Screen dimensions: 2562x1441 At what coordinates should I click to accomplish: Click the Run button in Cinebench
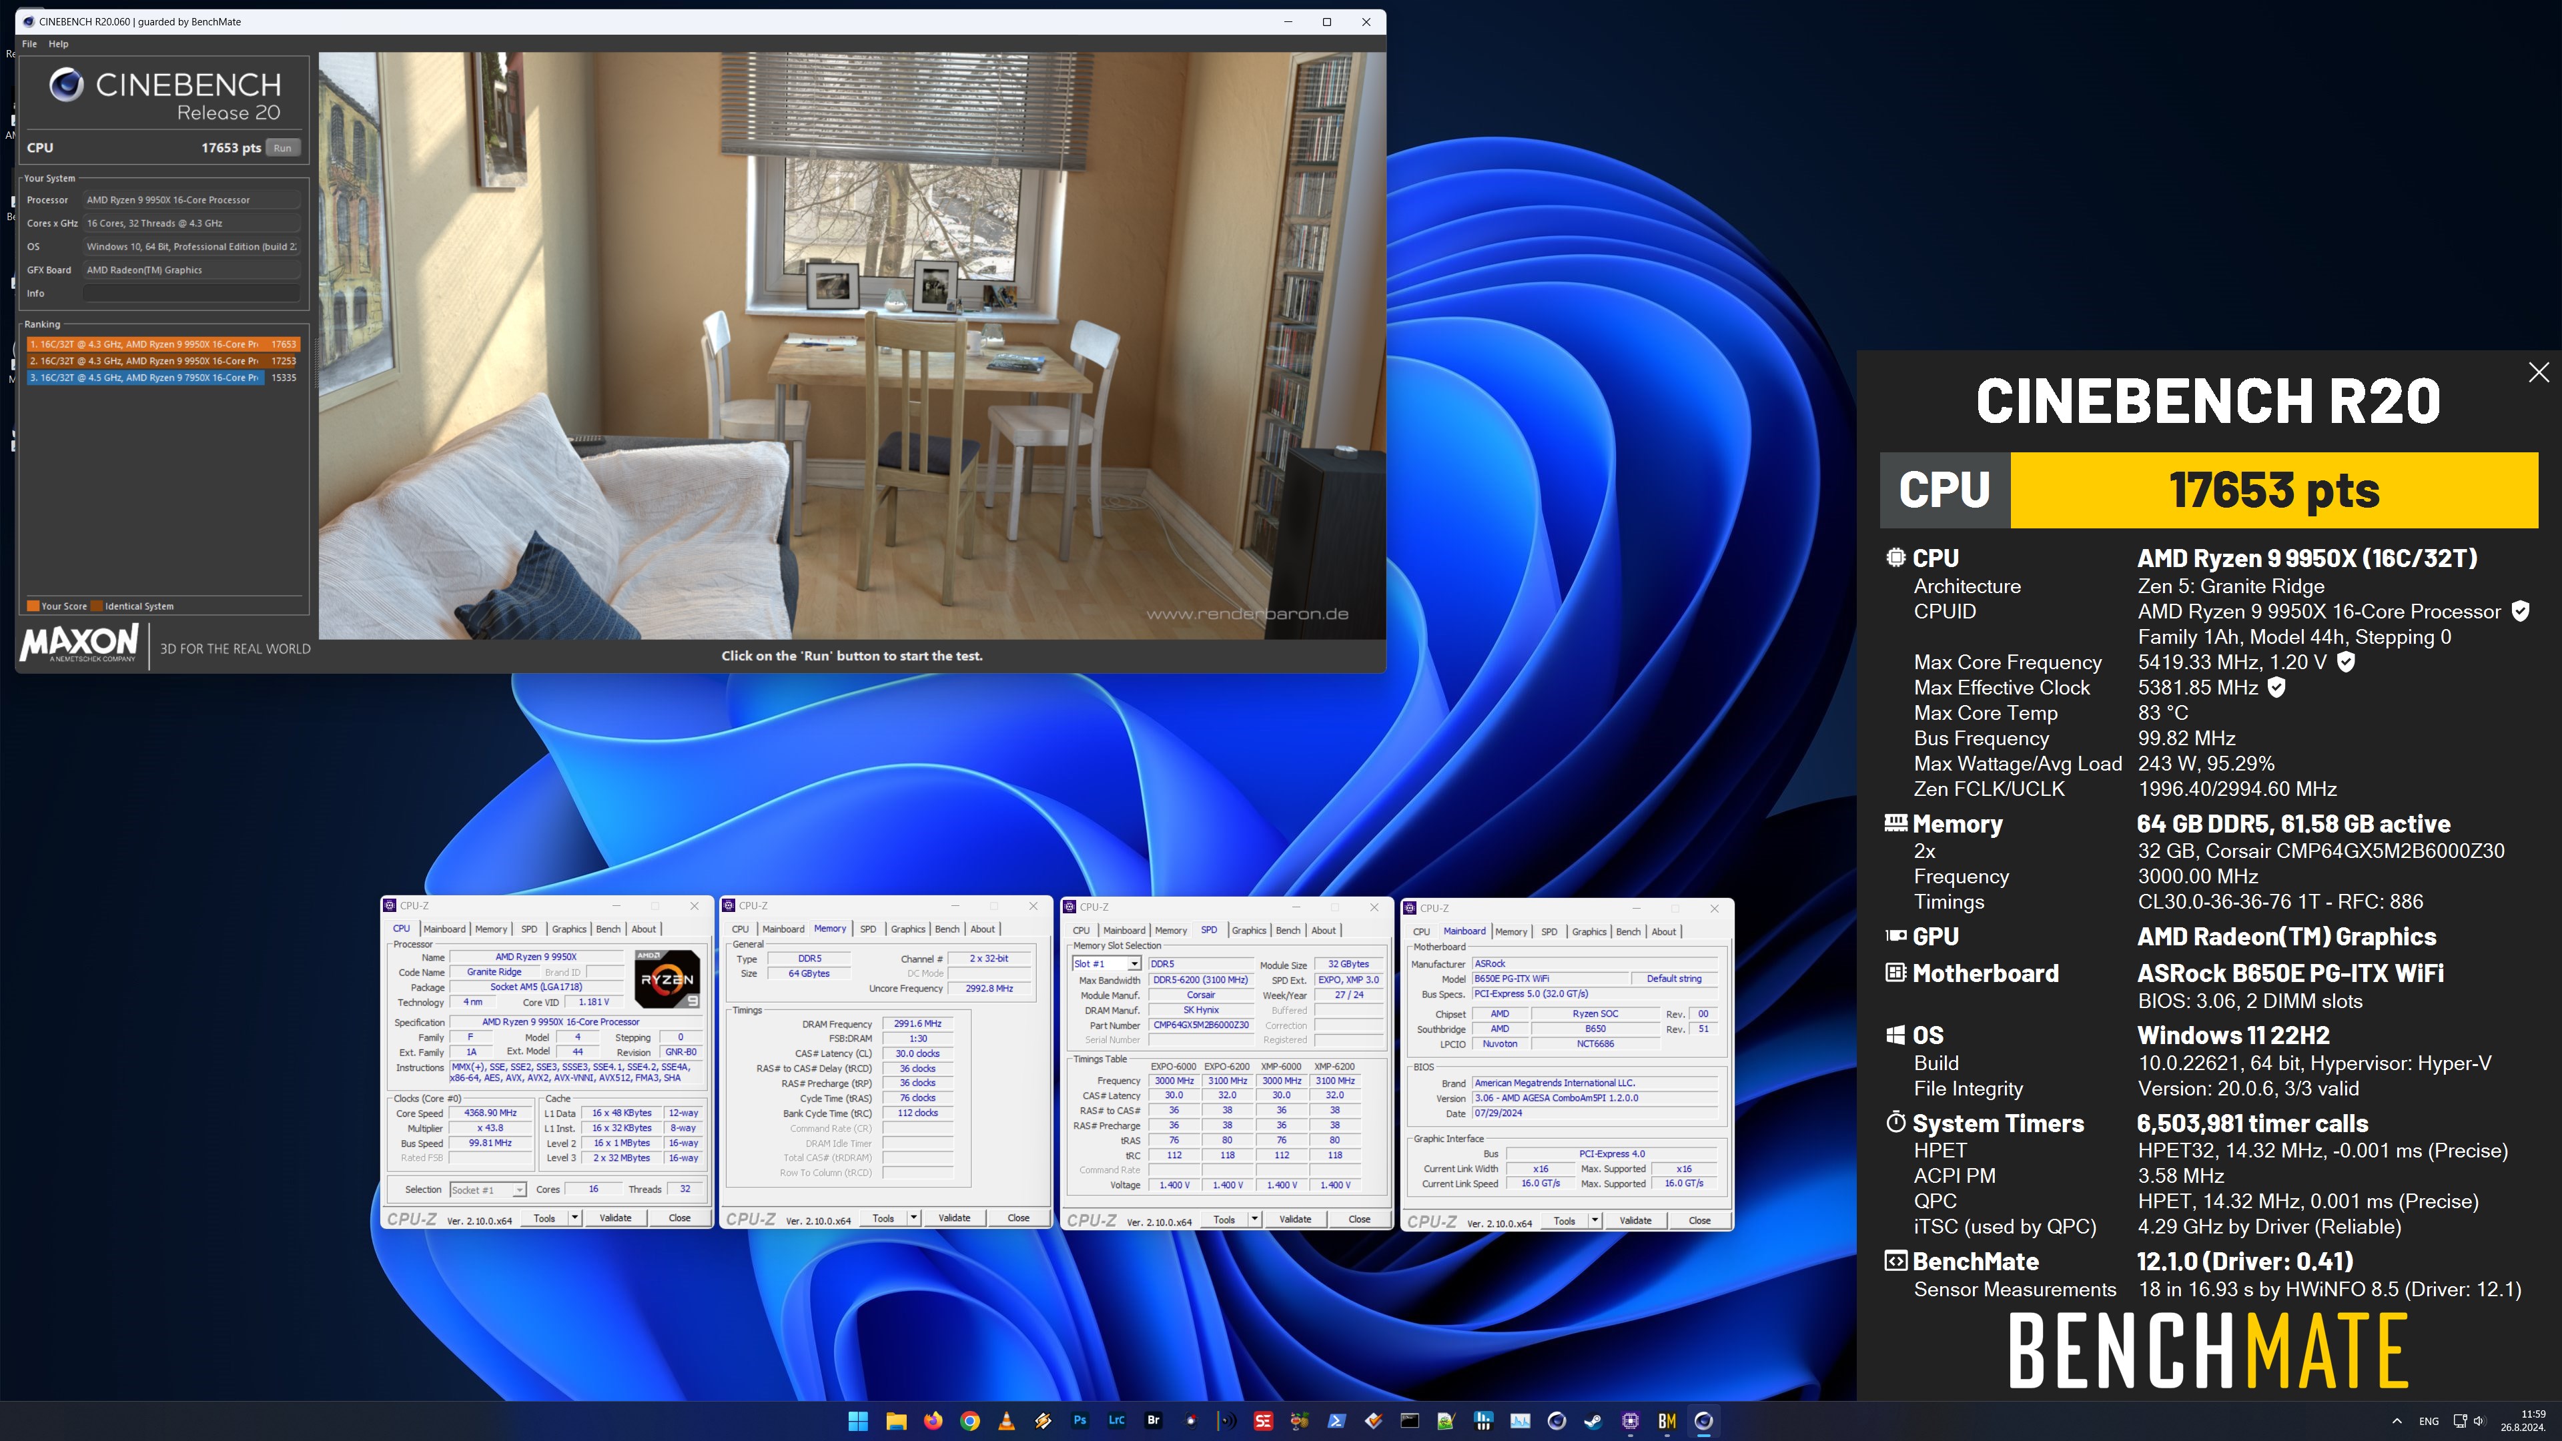(282, 148)
